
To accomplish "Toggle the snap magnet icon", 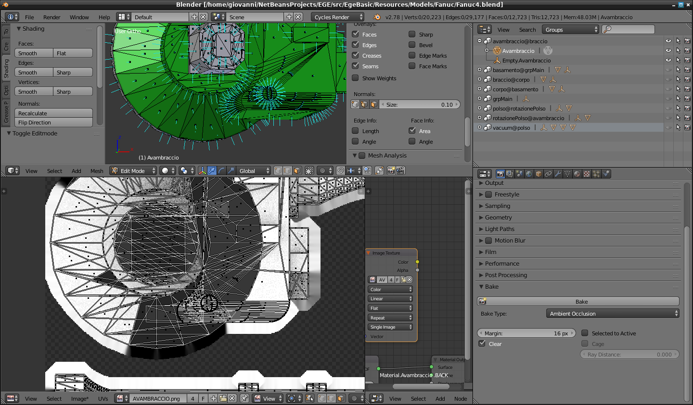I will pyautogui.click(x=340, y=171).
